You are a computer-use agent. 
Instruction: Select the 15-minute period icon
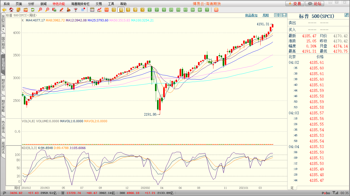point(171,10)
